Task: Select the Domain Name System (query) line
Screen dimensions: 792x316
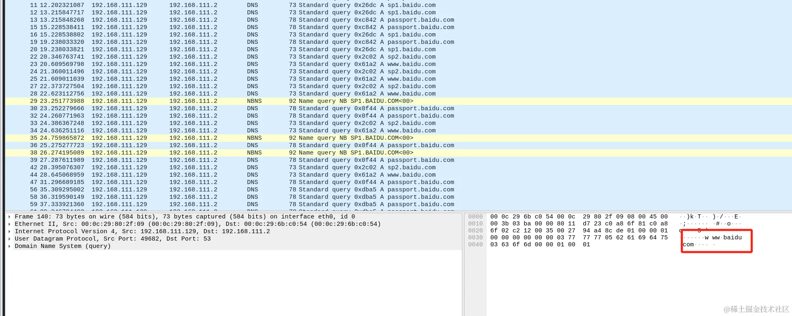Action: click(x=233, y=246)
